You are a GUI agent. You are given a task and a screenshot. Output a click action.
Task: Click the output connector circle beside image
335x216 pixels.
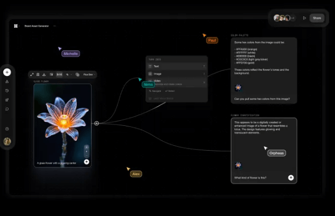pyautogui.click(x=97, y=124)
